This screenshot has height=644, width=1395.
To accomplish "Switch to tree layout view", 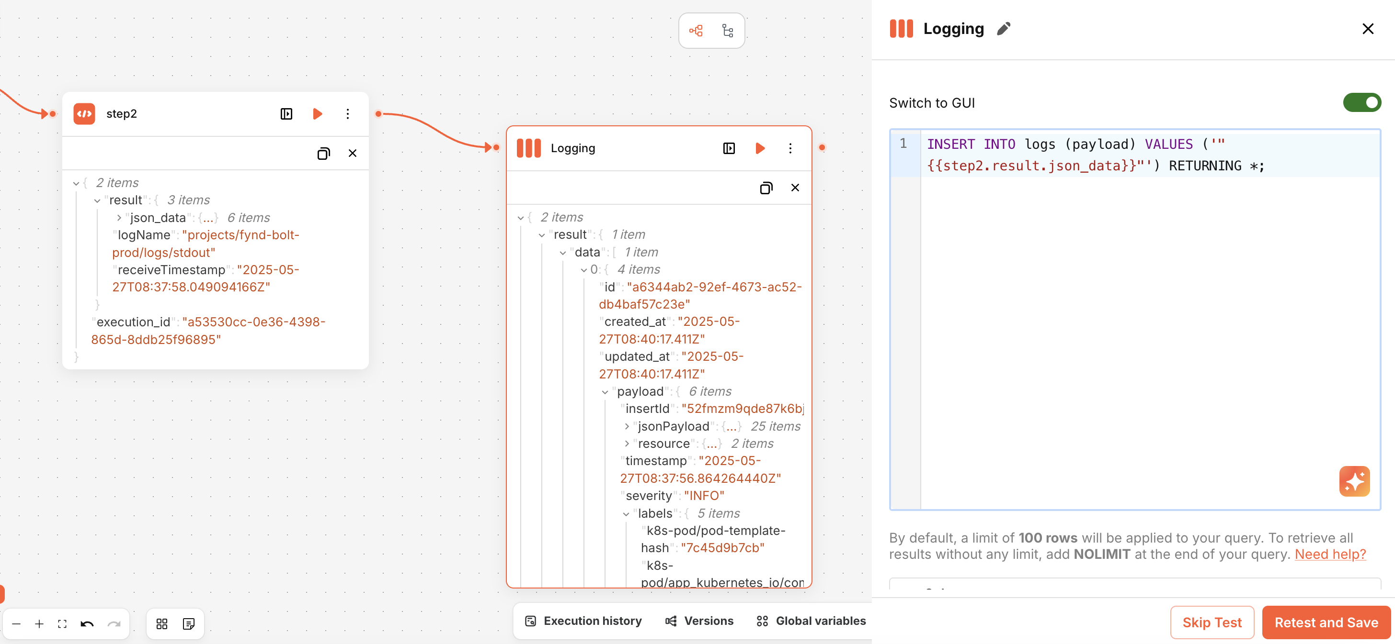I will point(728,31).
